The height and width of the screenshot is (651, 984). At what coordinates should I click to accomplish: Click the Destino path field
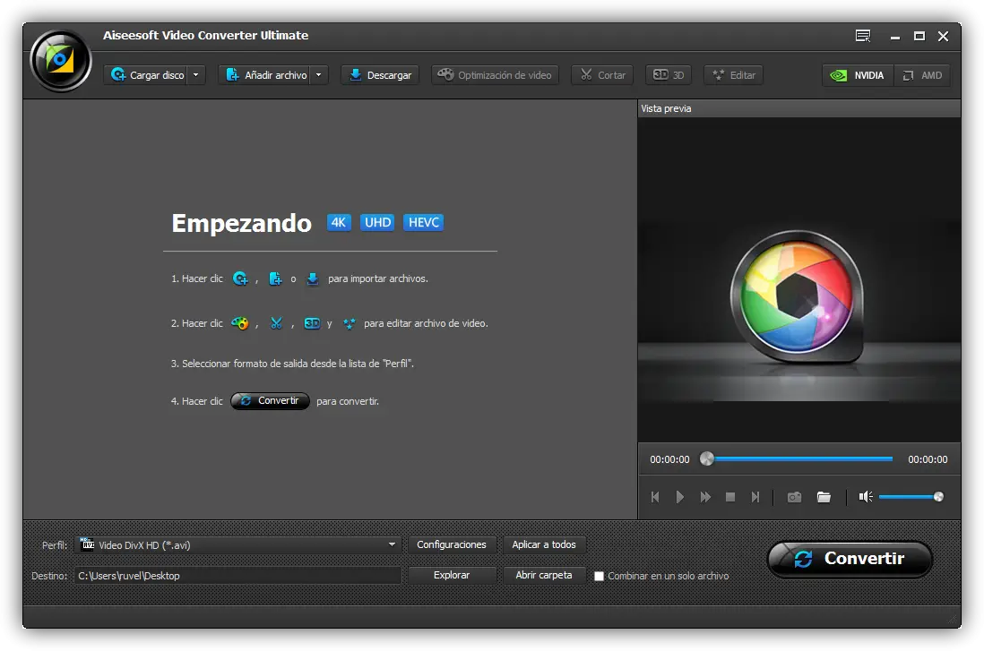coord(237,576)
